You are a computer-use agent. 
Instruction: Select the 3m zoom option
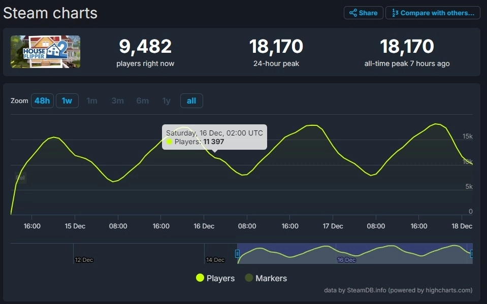click(118, 100)
